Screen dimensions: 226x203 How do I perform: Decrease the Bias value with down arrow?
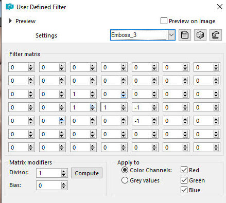click(x=64, y=187)
